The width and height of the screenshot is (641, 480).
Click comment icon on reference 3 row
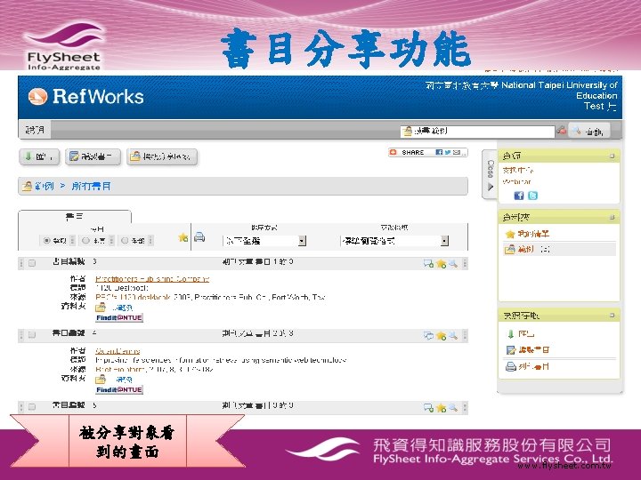tap(428, 264)
